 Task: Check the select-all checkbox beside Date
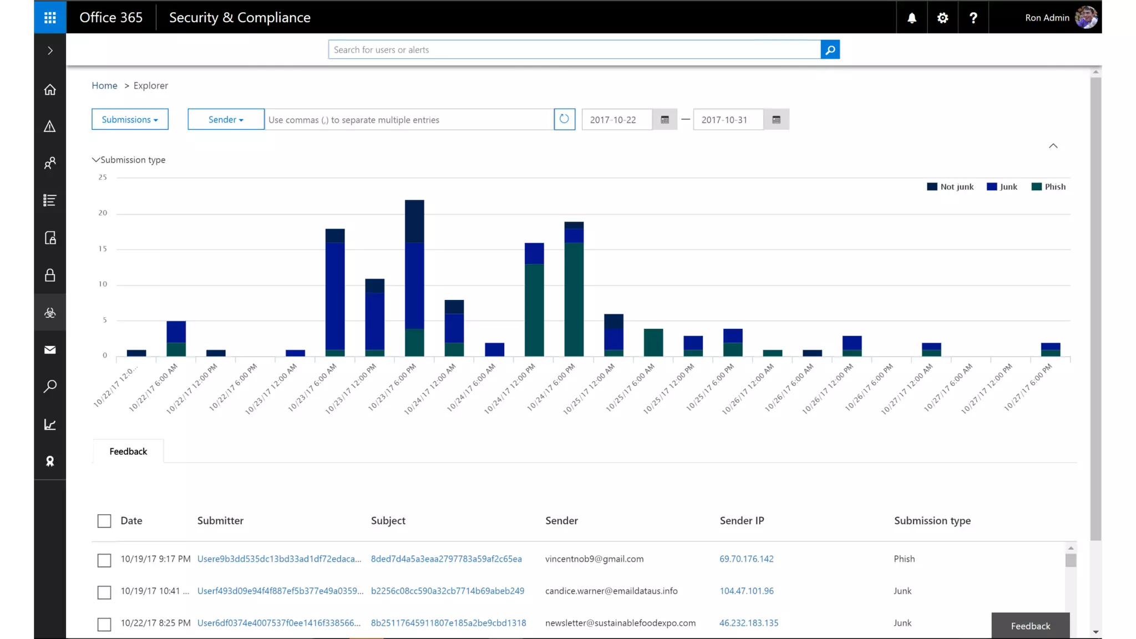click(104, 521)
